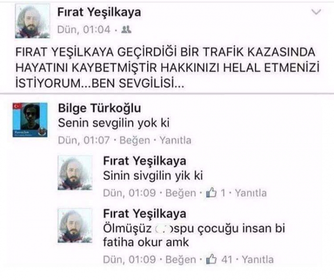The height and width of the screenshot is (280, 334).
Task: Click the friends audience icon beside the post time
Action: click(x=126, y=30)
